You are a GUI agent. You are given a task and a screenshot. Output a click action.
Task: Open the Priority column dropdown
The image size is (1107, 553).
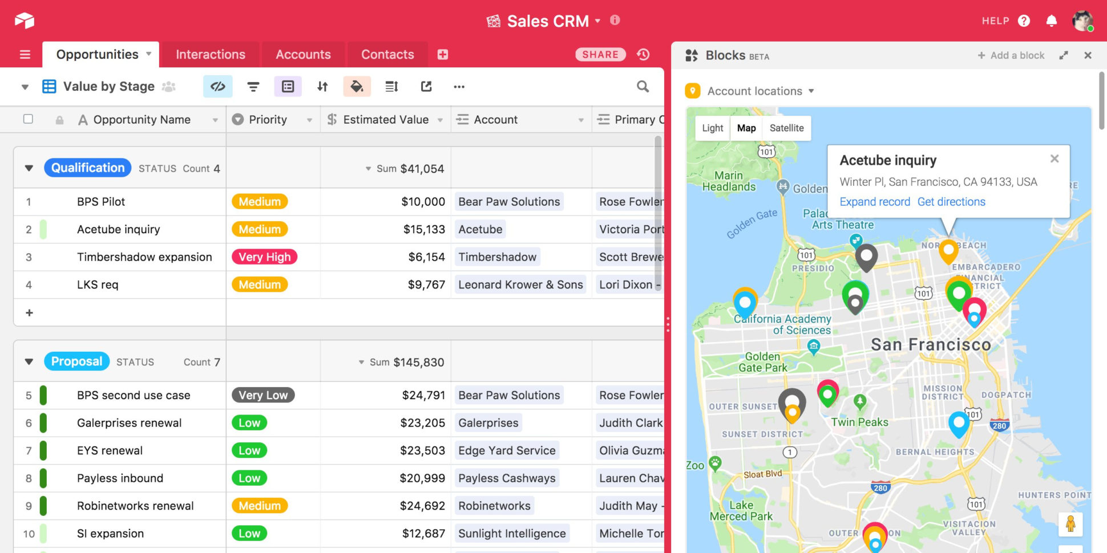310,120
